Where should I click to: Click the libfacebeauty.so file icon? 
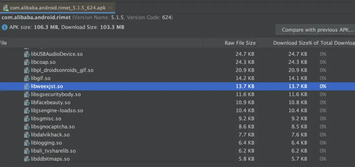27,103
